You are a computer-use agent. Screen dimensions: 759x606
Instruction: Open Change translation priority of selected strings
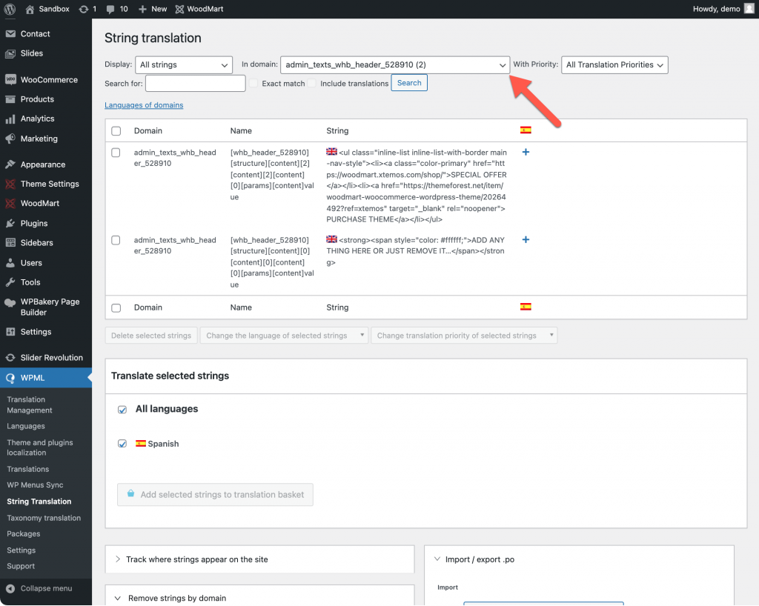[464, 336]
